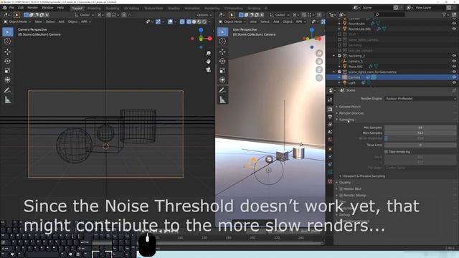Select the Measure tool in left viewport
This screenshot has width=459, height=258.
click(x=8, y=100)
